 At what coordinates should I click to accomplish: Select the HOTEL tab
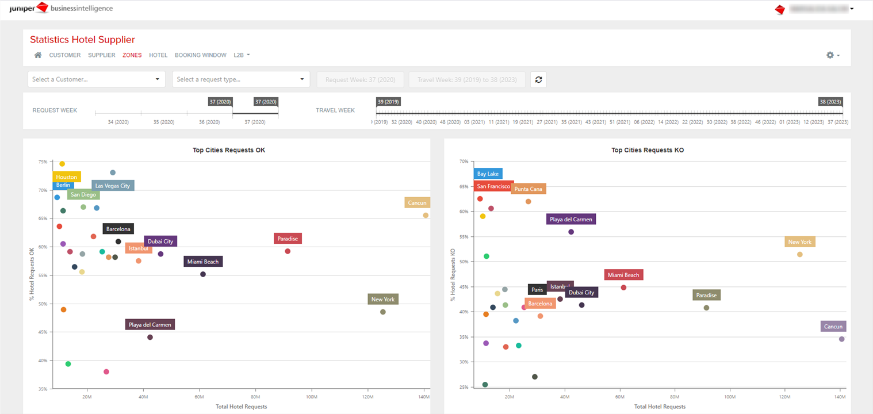(x=158, y=55)
